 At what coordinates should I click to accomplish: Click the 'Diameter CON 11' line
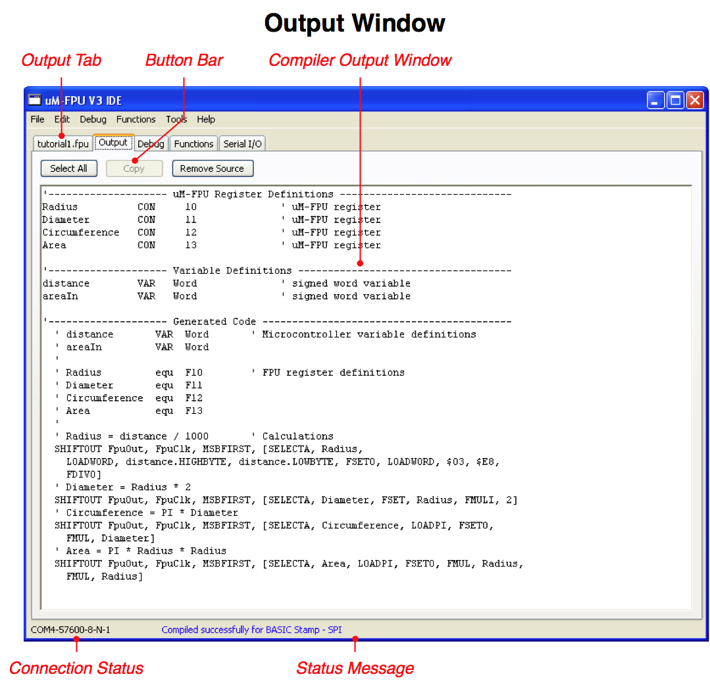(211, 220)
